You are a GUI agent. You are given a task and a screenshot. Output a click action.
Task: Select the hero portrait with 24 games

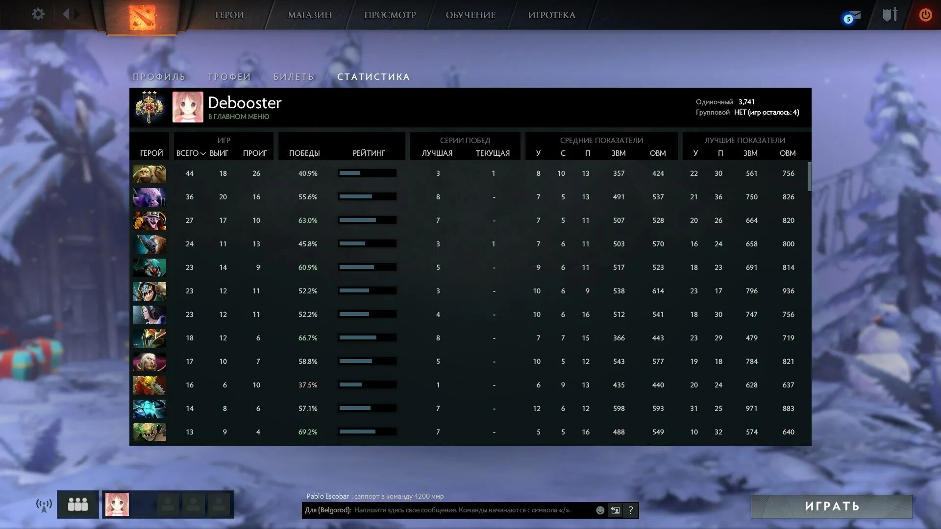click(x=149, y=244)
